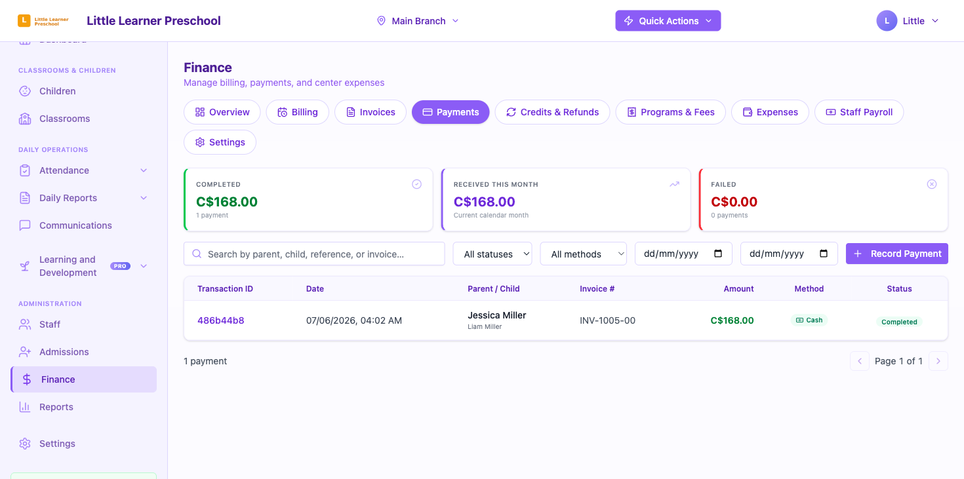Screen dimensions: 964x479
Task: Open the All methods filter dropdown
Action: 583,254
